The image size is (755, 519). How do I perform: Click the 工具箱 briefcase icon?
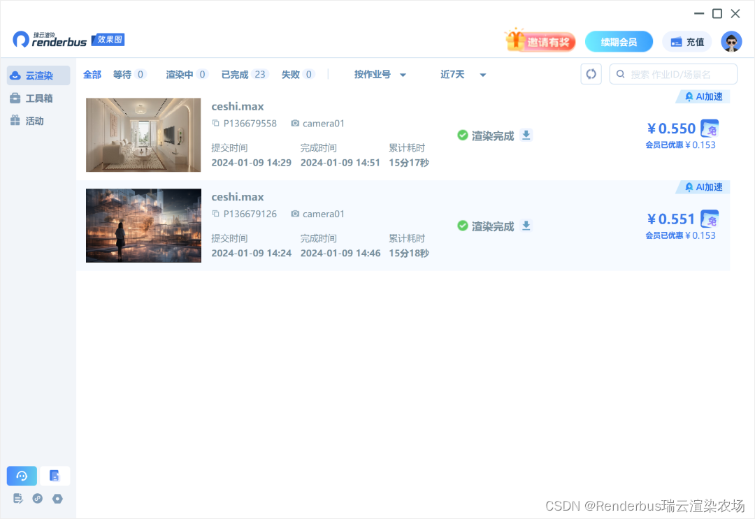tap(15, 98)
